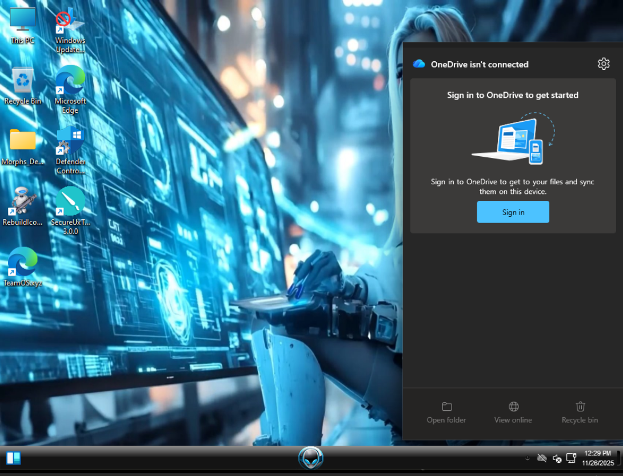Open SecureUxTheme 3.0.0 shortcut
The height and width of the screenshot is (476, 623).
click(x=70, y=209)
